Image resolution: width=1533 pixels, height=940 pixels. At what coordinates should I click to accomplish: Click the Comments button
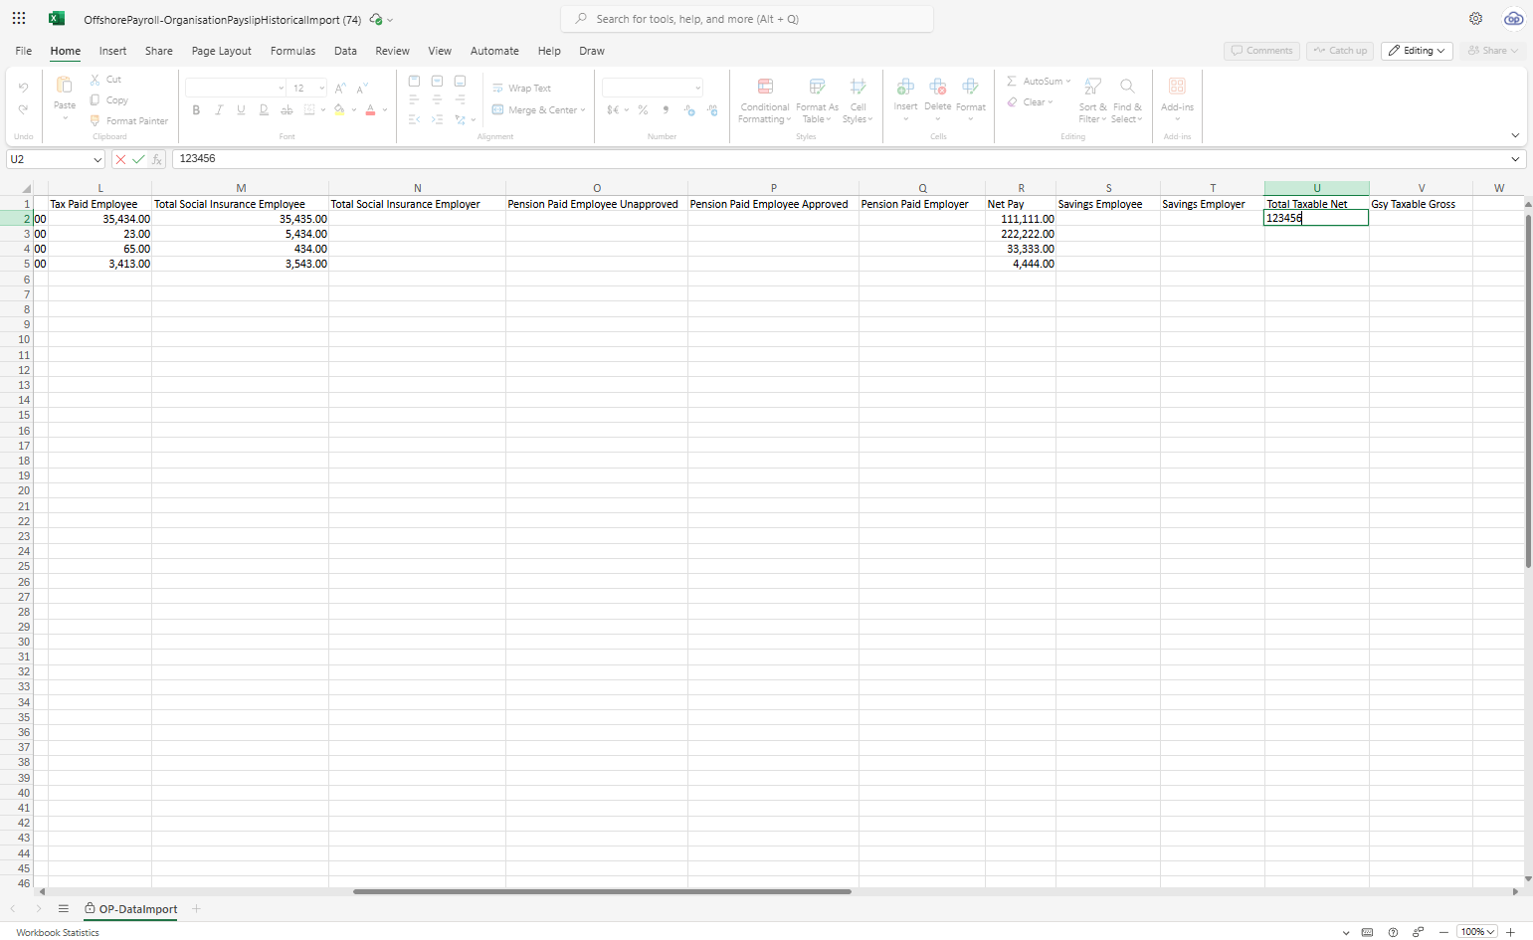[x=1261, y=51]
